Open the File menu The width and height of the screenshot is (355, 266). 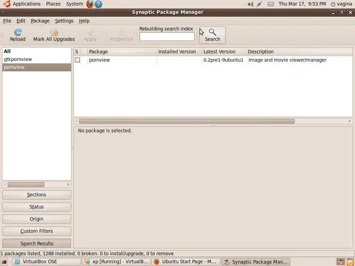(x=7, y=21)
